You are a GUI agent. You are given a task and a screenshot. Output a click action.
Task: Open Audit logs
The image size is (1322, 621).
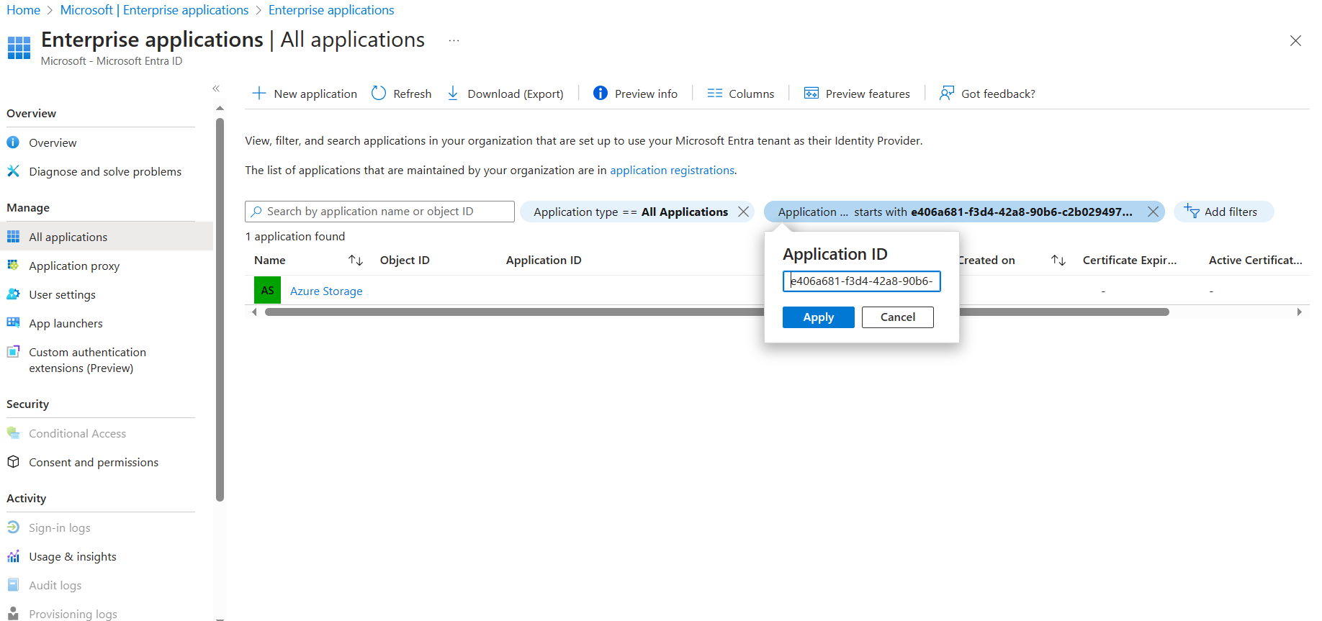click(x=55, y=585)
